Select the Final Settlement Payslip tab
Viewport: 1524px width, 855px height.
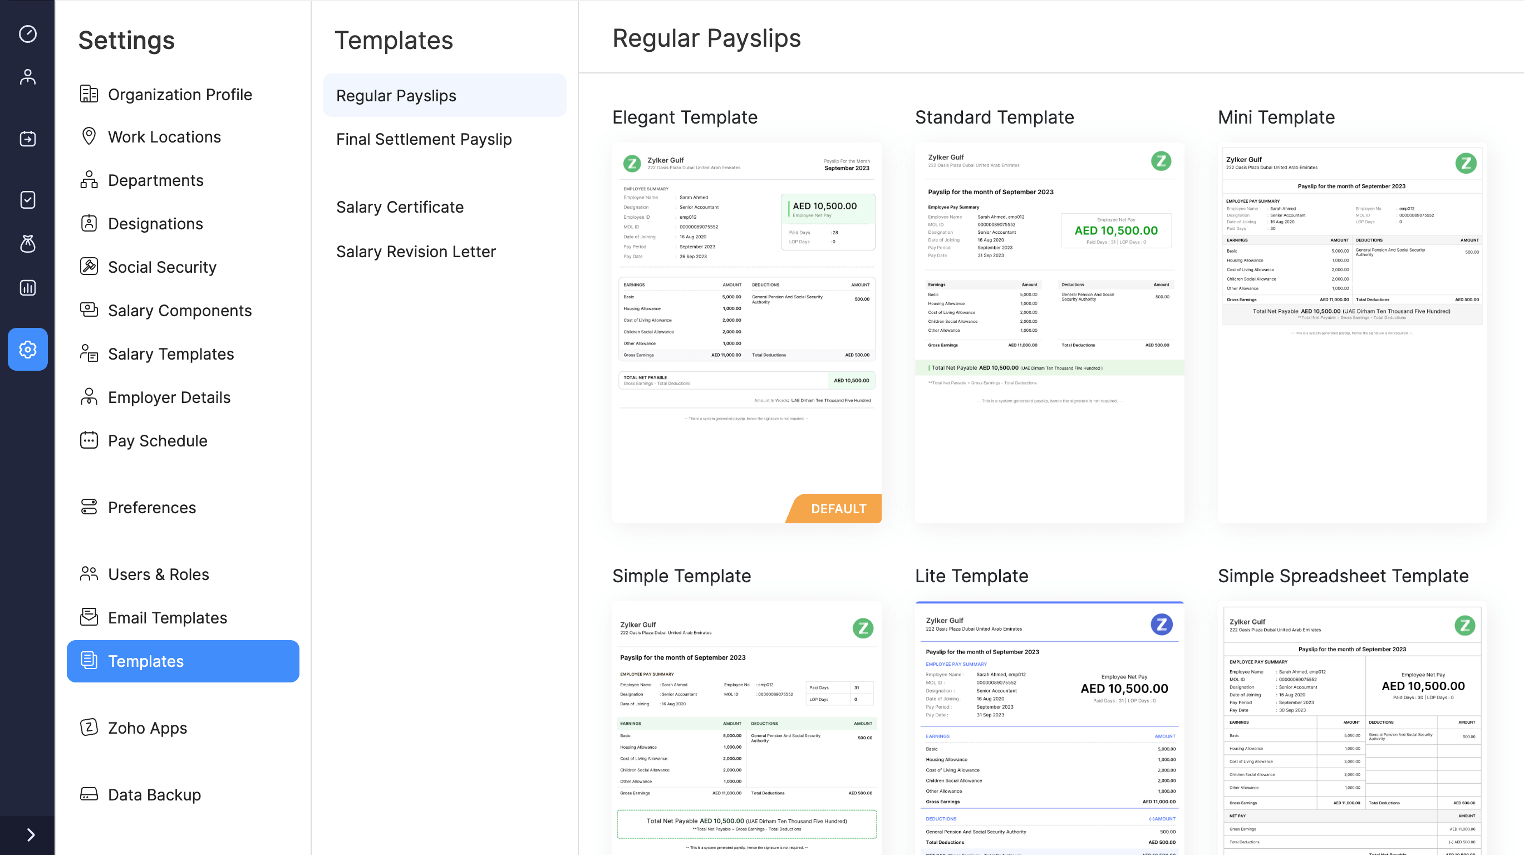pos(424,138)
